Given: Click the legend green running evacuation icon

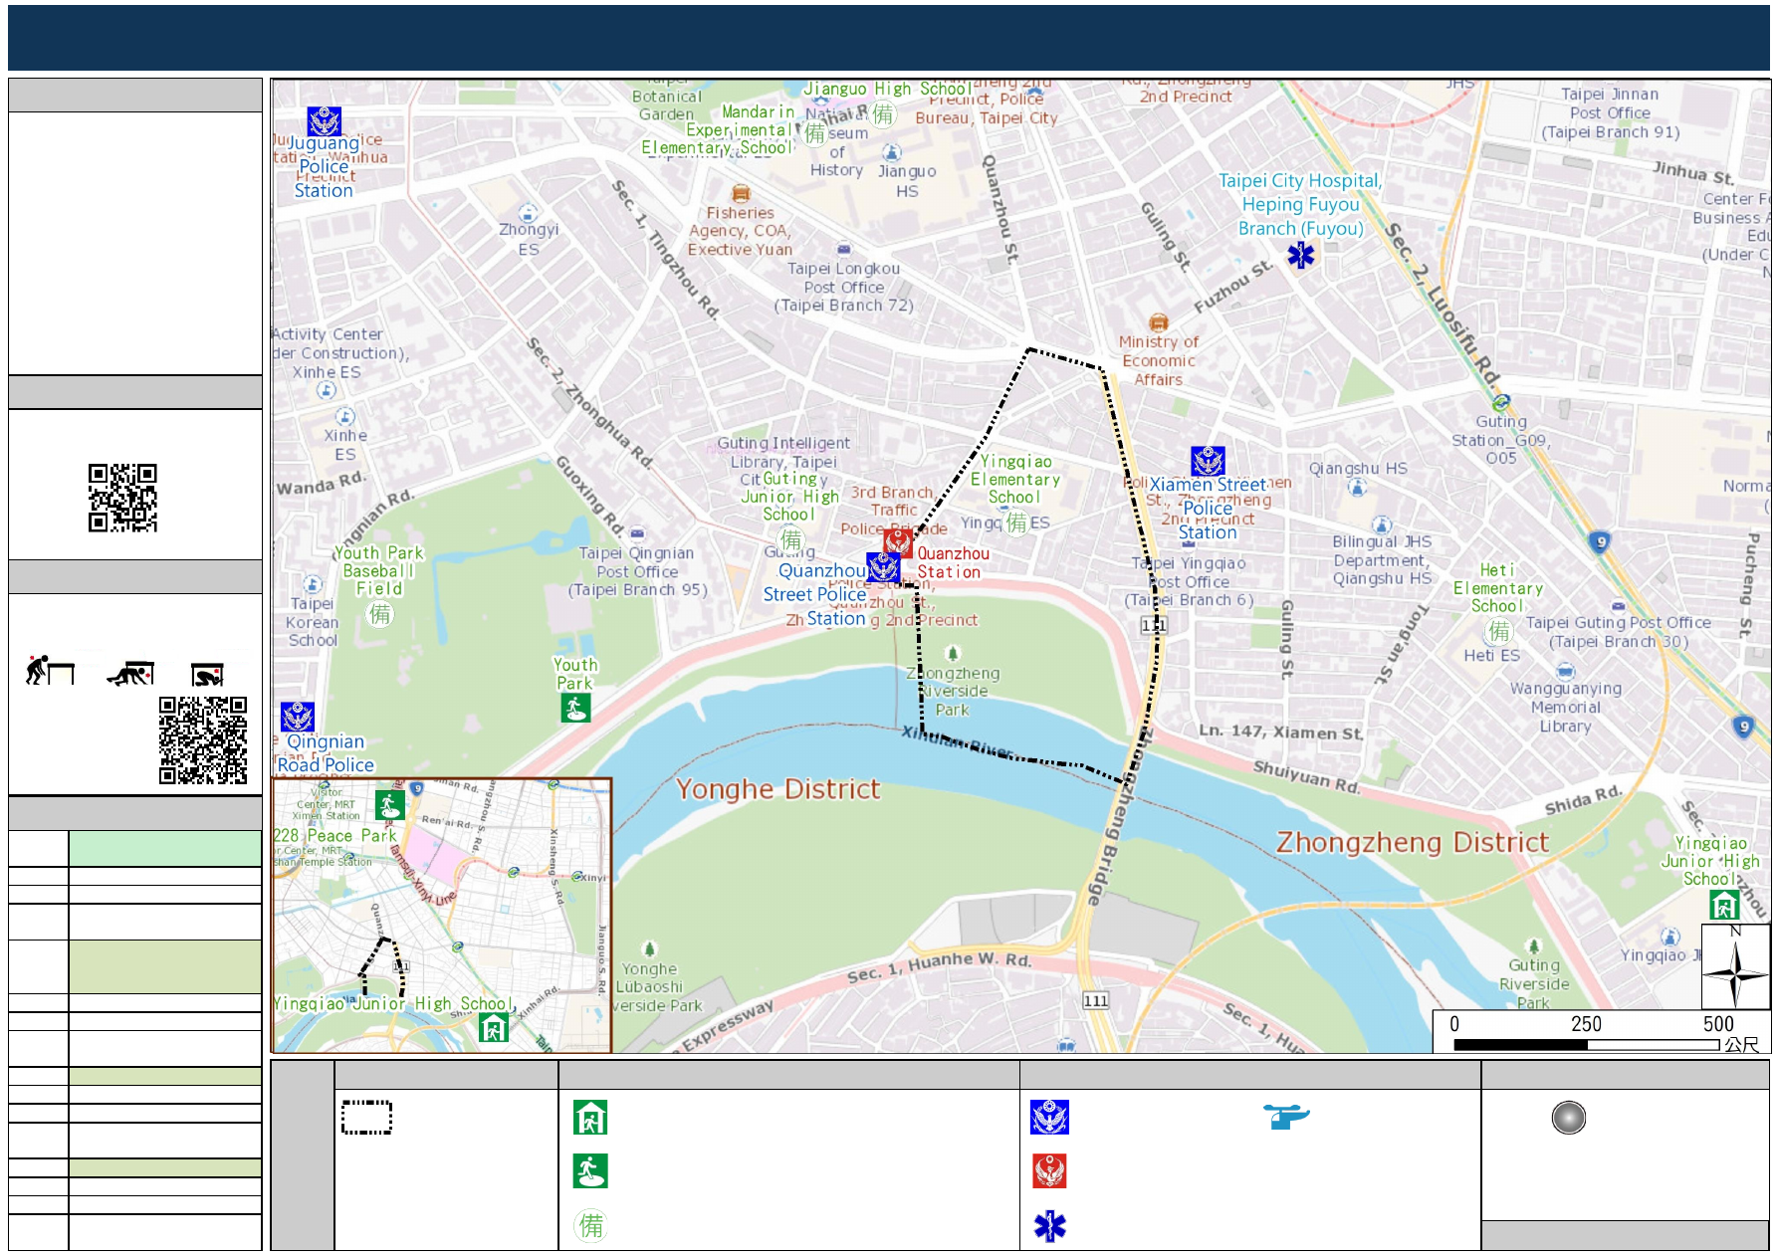Looking at the screenshot, I should [x=590, y=1171].
